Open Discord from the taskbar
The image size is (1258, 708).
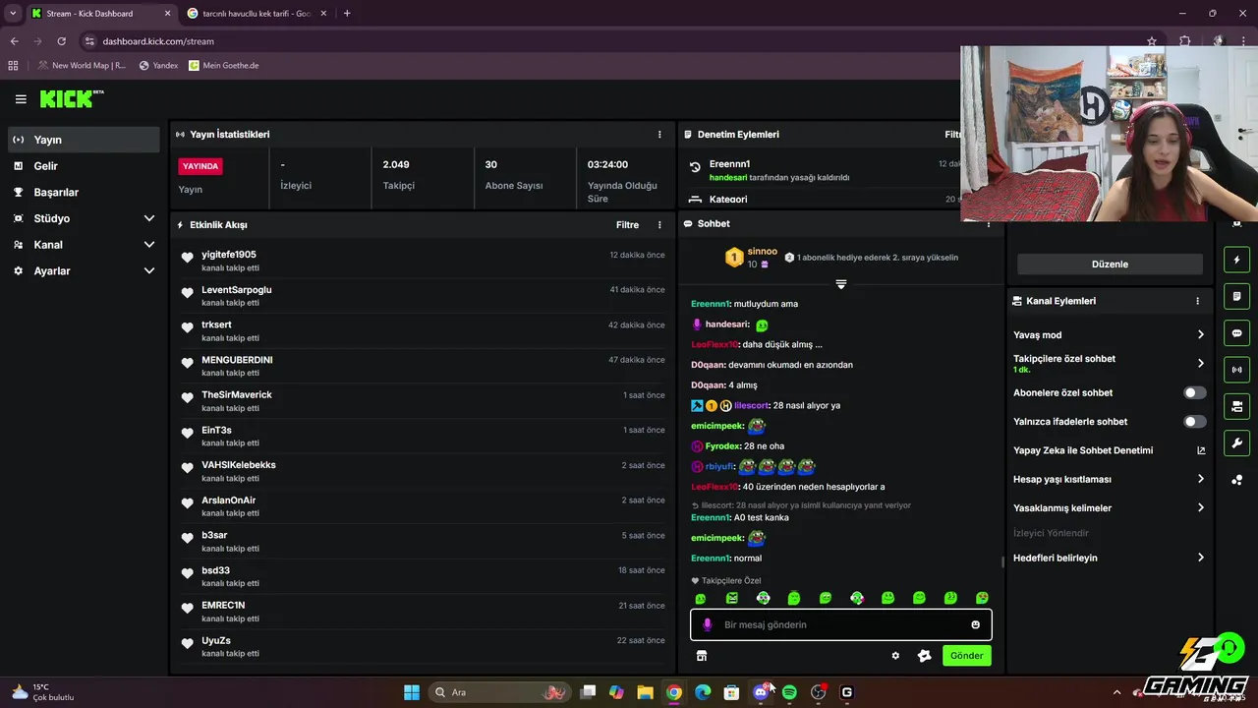point(760,692)
